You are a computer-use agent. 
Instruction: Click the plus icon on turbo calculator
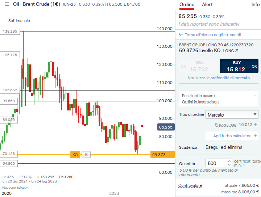click(x=255, y=136)
